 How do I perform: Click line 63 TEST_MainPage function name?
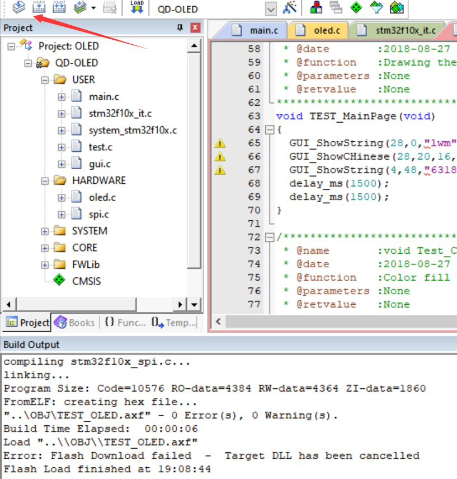click(352, 117)
